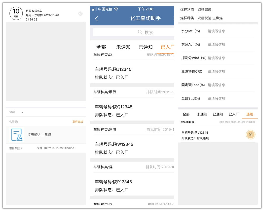The height and width of the screenshot is (211, 264).
Task: Click the magnifier search icon
Action: pyautogui.click(x=140, y=32)
